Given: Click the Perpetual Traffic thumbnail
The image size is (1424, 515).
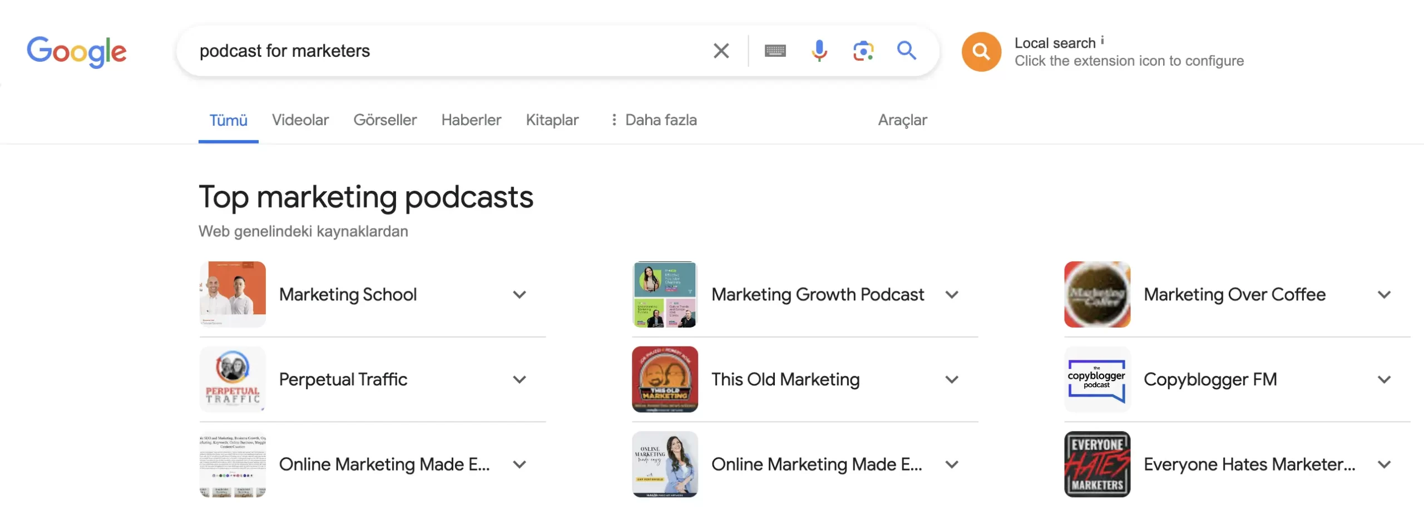Looking at the screenshot, I should pos(233,379).
